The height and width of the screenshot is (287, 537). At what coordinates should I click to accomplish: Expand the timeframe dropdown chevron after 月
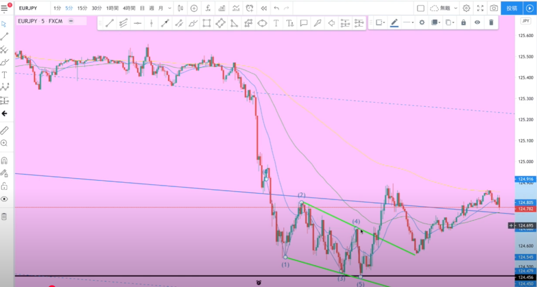tap(169, 8)
